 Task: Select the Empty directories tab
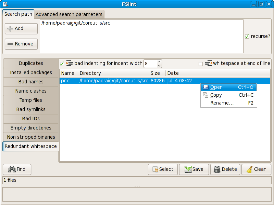pos(31,128)
